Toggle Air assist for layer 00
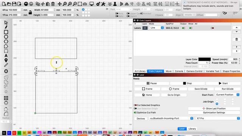The height and width of the screenshot is (136, 242). 213,28
